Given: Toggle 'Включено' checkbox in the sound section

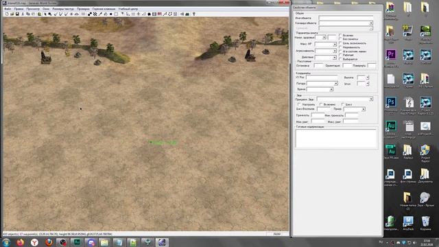Looking at the screenshot, I should pyautogui.click(x=321, y=104).
